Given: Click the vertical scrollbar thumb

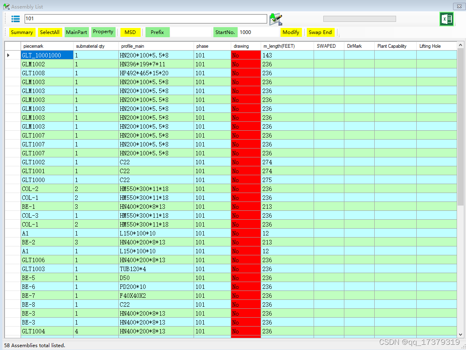Looking at the screenshot, I should (x=460, y=127).
